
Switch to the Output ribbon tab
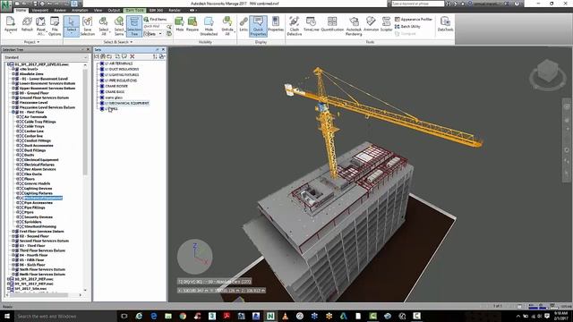pos(114,10)
